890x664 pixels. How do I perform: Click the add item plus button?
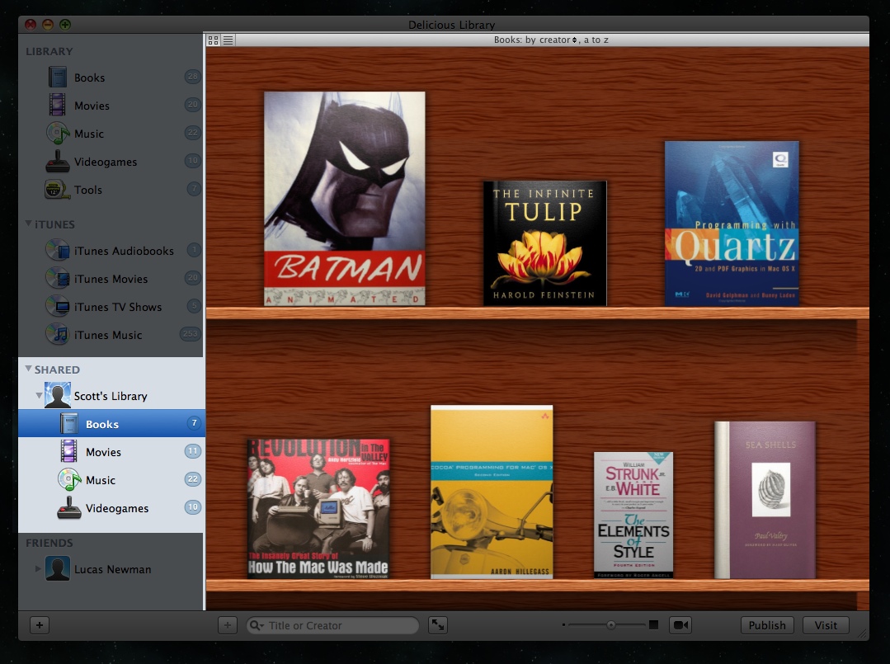click(227, 625)
